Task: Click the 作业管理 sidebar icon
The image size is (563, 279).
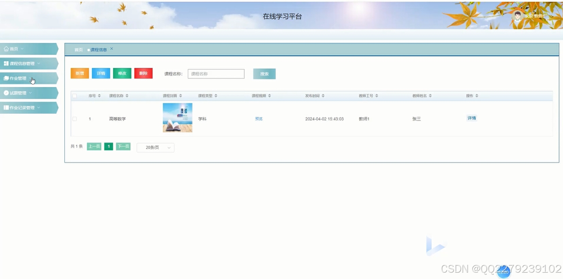Action: 6,78
